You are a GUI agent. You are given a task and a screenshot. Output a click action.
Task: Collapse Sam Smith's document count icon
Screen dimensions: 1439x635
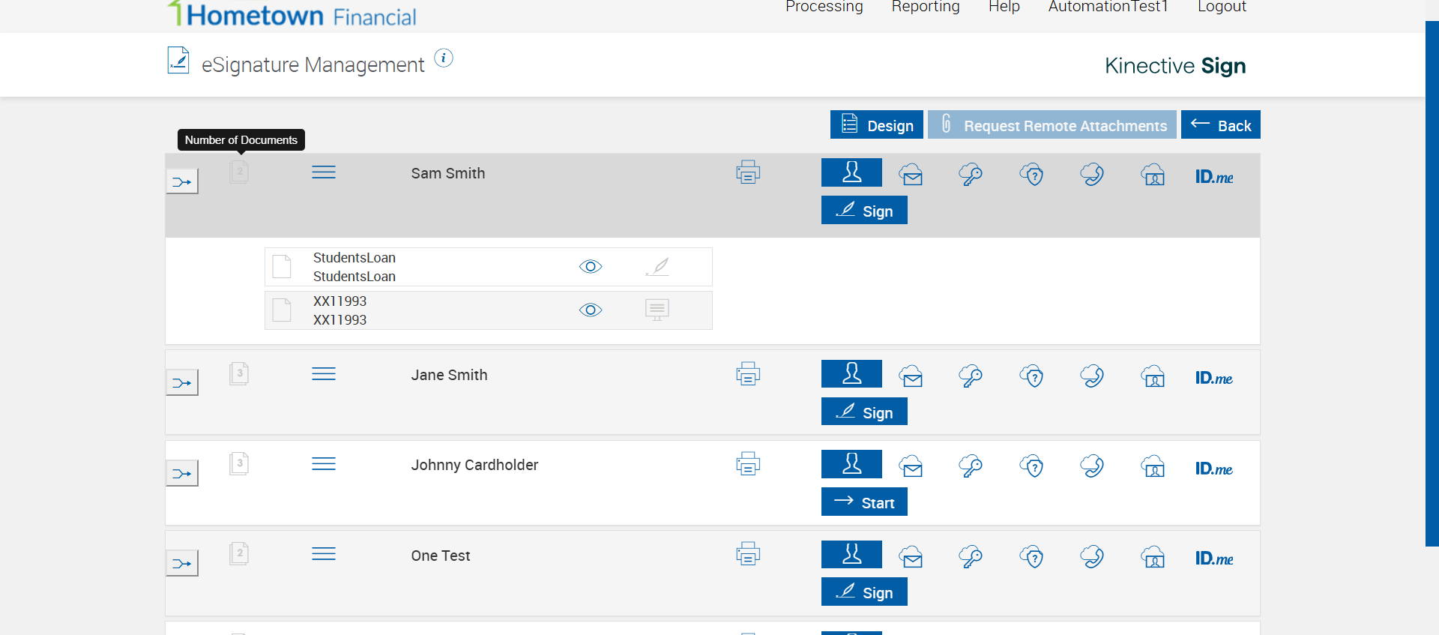[239, 172]
